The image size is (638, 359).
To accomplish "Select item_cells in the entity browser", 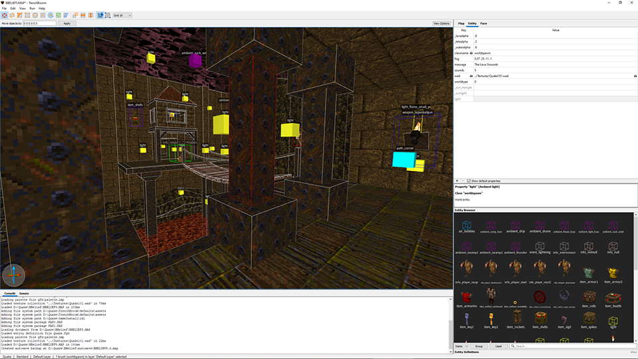I will tap(589, 299).
